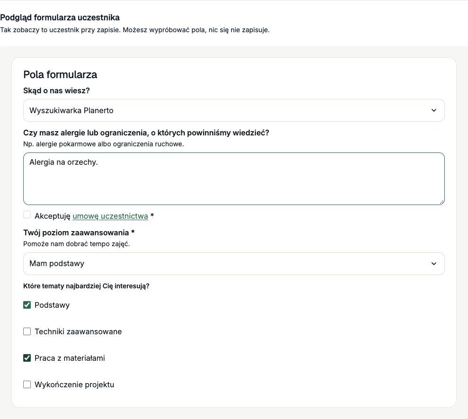Screen dimensions: 468x419
Task: Click the resize handle of the allergies textarea
Action: pyautogui.click(x=442, y=202)
